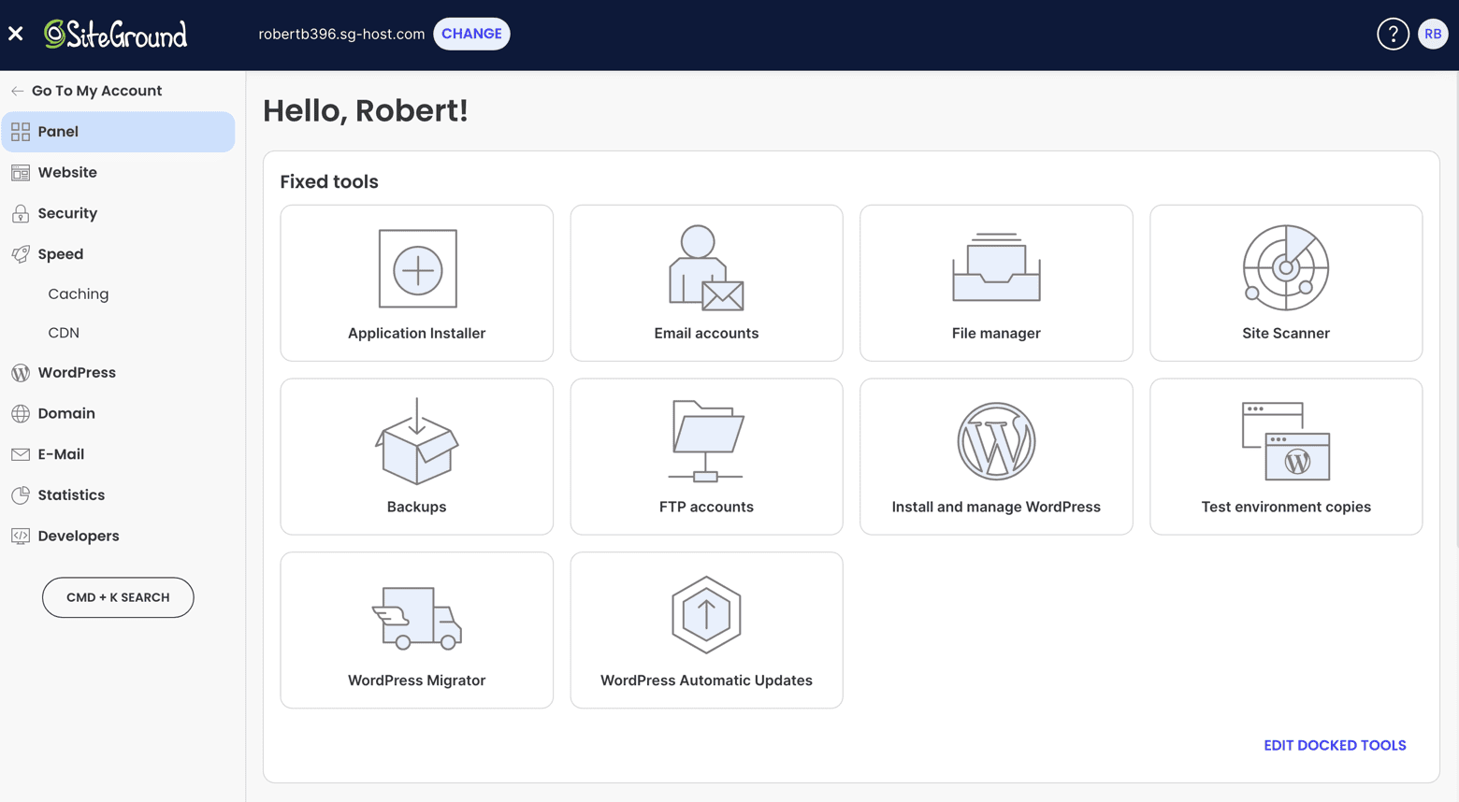Expand the Website menu section
The height and width of the screenshot is (802, 1459).
[x=118, y=173]
